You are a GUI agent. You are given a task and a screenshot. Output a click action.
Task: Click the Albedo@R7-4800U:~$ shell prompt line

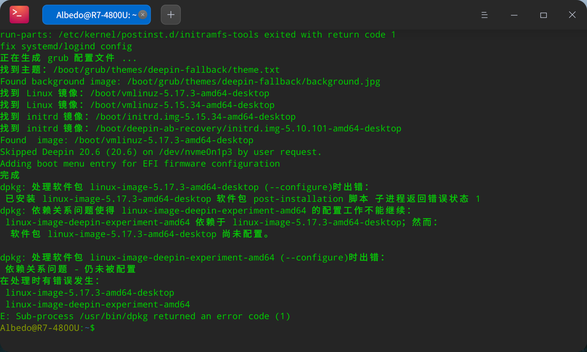[48, 328]
